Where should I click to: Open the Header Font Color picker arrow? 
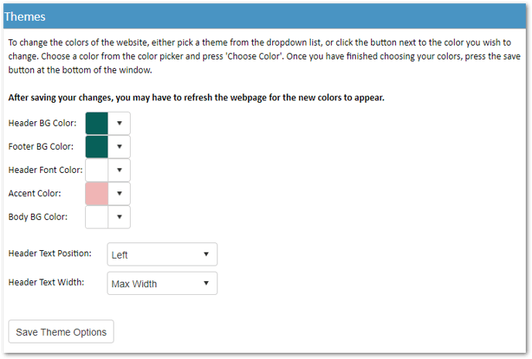pyautogui.click(x=119, y=170)
